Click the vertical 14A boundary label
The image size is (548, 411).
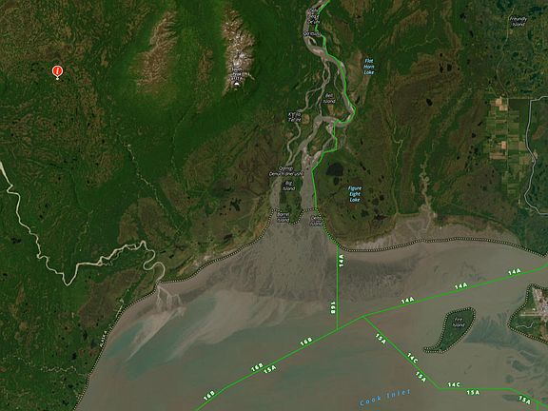(342, 261)
